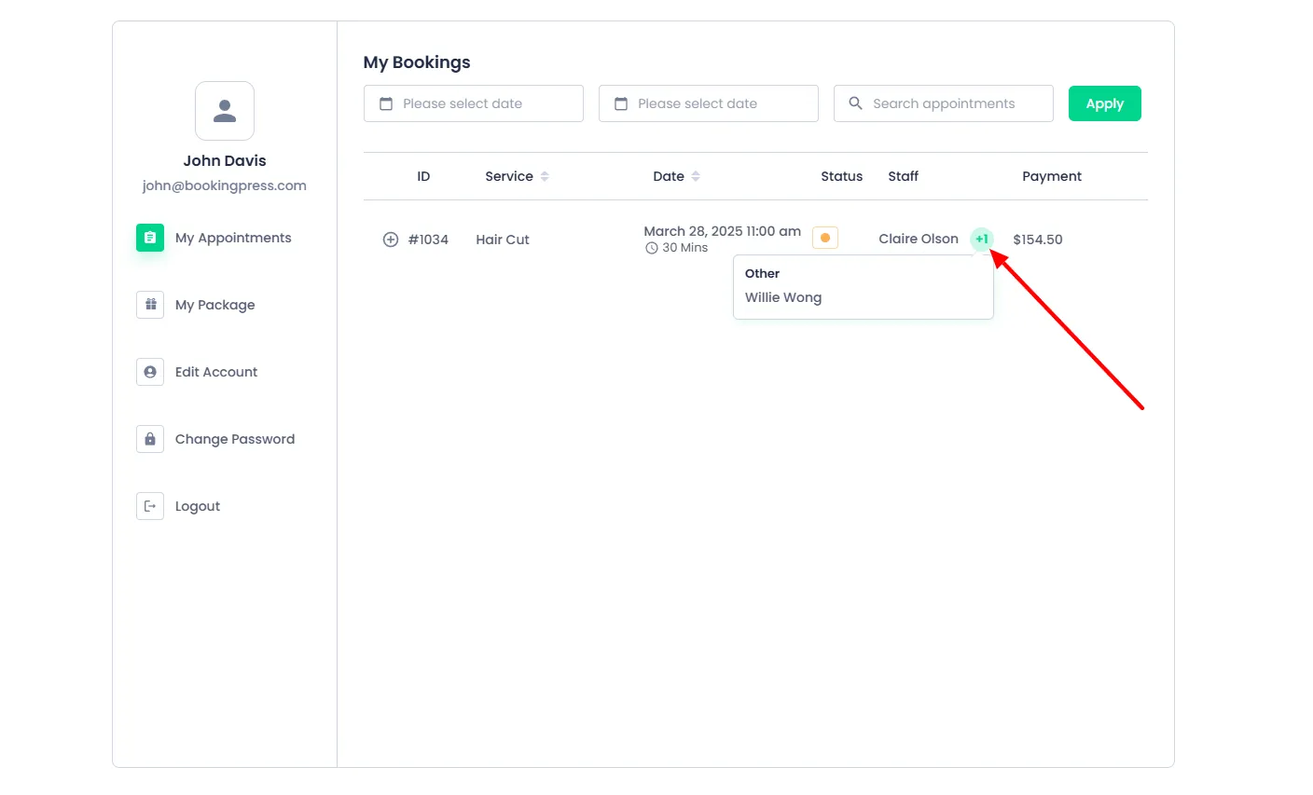Expand booking #1034 row details

391,240
